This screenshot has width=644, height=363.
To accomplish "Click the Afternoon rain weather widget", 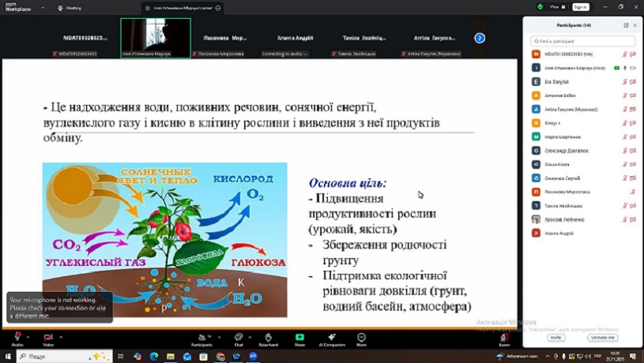I will pyautogui.click(x=517, y=357).
